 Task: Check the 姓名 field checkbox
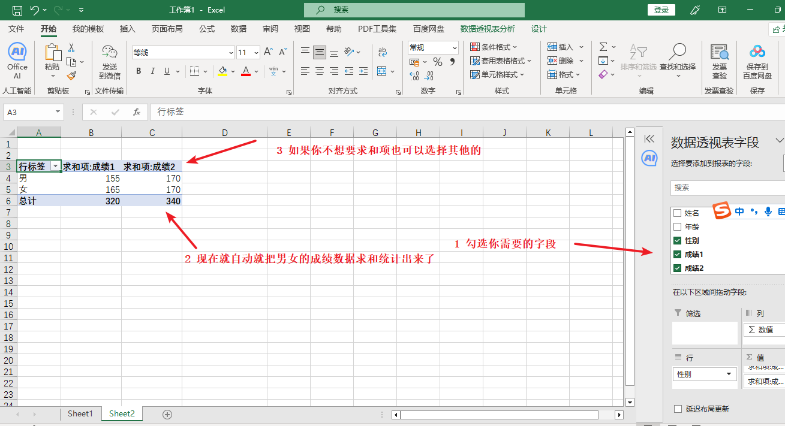point(676,213)
